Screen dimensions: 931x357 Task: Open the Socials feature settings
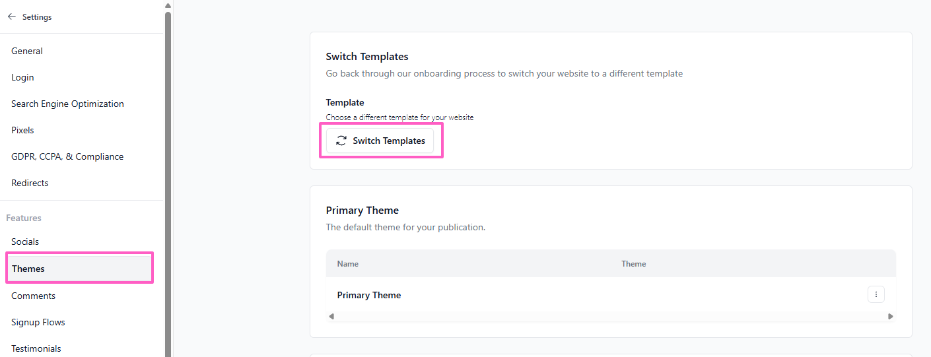pos(25,242)
